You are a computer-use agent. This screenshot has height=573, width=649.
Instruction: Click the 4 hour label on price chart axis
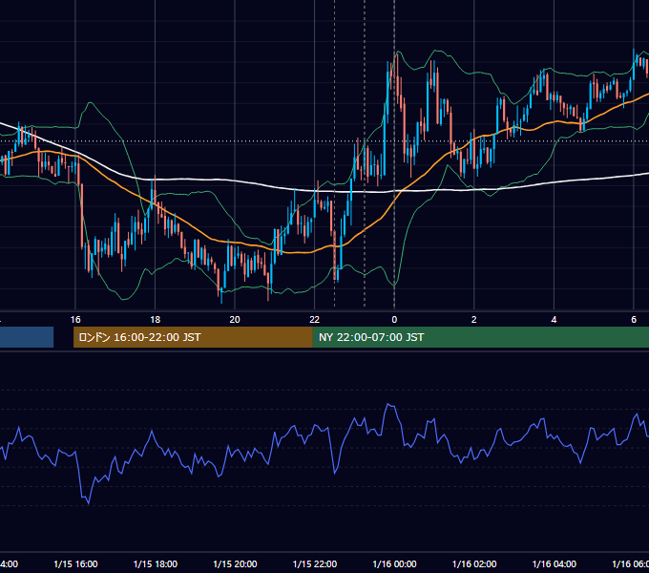click(x=554, y=319)
